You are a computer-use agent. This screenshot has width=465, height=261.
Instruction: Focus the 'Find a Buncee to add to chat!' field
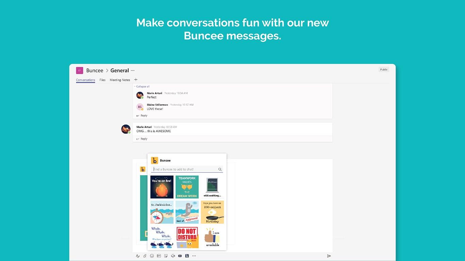[x=187, y=169]
